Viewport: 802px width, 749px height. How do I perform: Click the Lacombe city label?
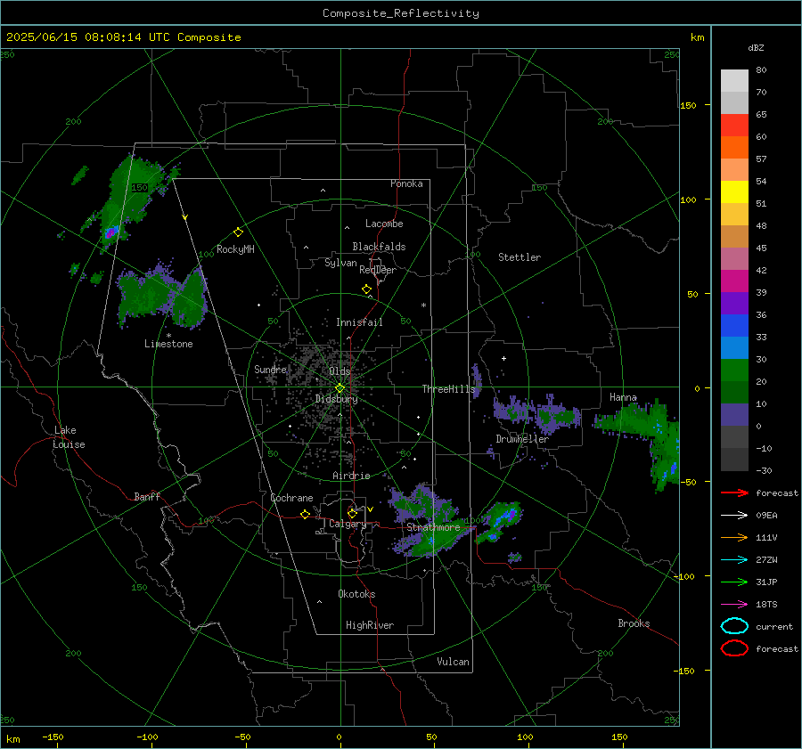[384, 224]
